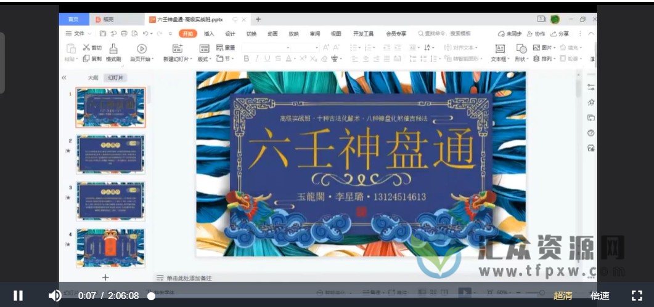
Task: Click the notes area 单击此处添加备注
Action: [x=189, y=278]
